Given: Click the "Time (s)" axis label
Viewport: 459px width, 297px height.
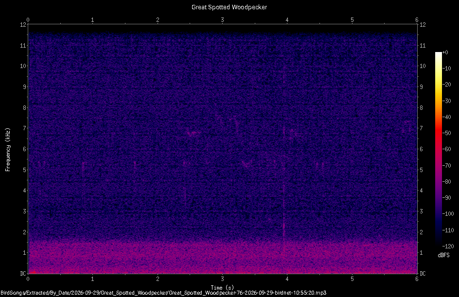Looking at the screenshot, I should pos(222,288).
